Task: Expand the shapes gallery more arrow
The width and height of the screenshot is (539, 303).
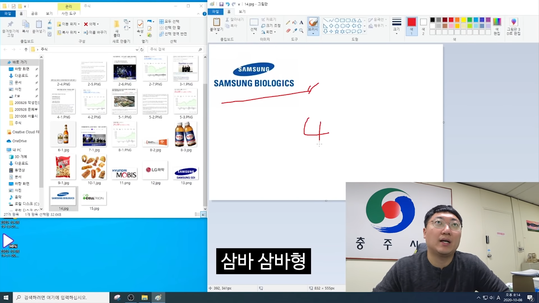Action: [365, 31]
